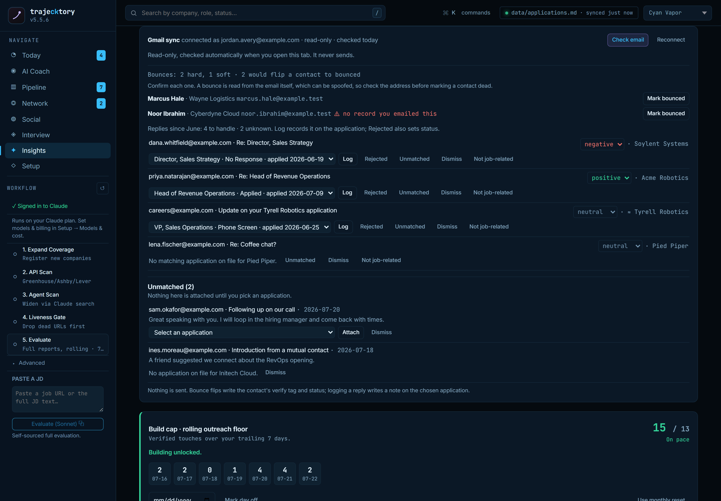The image size is (721, 501).
Task: Click the workflow refresh icon button
Action: coord(102,188)
